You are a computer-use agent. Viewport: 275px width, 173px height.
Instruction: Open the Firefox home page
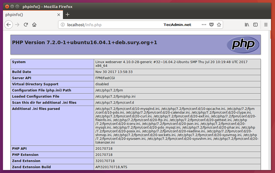pyautogui.click(x=35, y=24)
